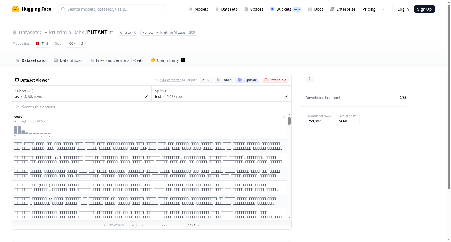Screen dimensions: 451x242
Task: Click the Embed button
Action: pyautogui.click(x=224, y=80)
